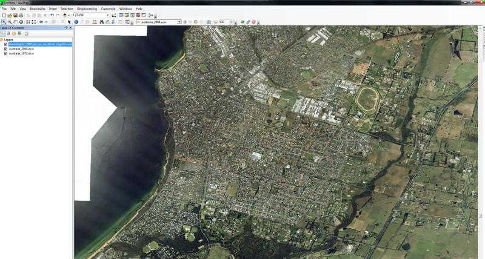
Task: Go back to previous extent
Action: pyautogui.click(x=41, y=22)
